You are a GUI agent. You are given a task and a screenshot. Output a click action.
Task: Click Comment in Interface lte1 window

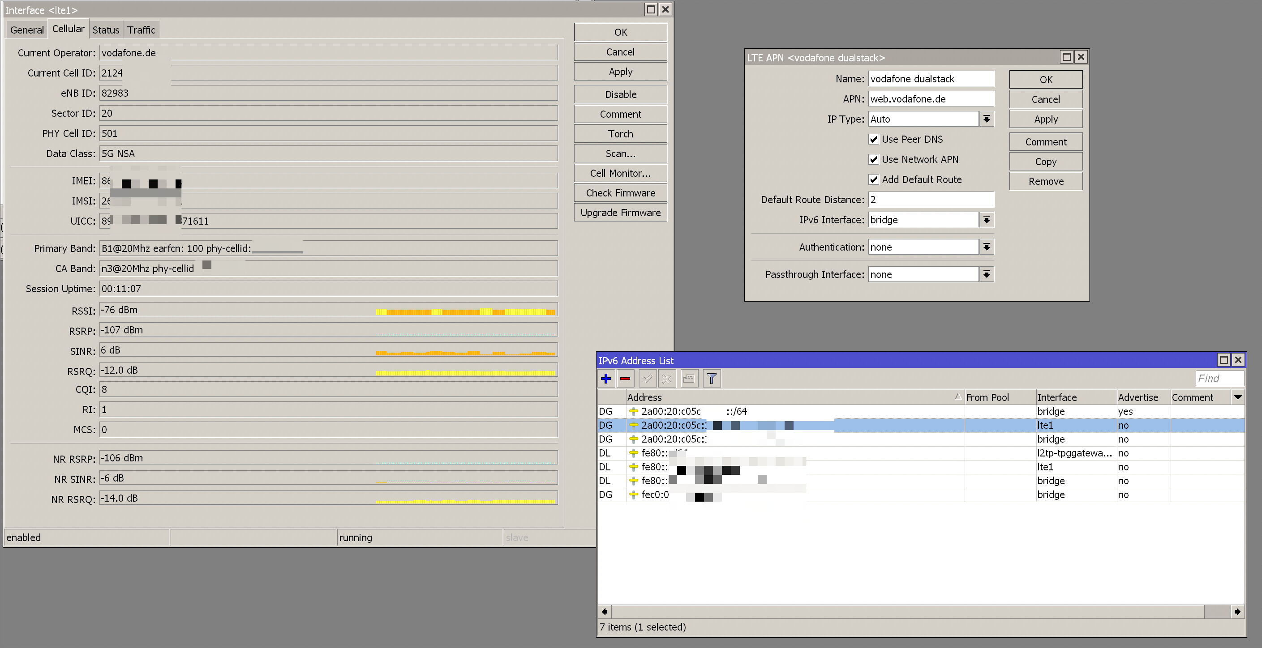(x=620, y=114)
